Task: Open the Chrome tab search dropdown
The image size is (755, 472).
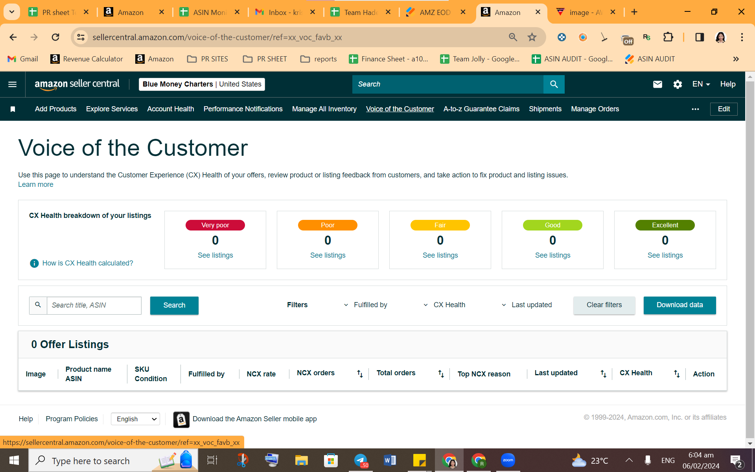Action: pyautogui.click(x=12, y=12)
